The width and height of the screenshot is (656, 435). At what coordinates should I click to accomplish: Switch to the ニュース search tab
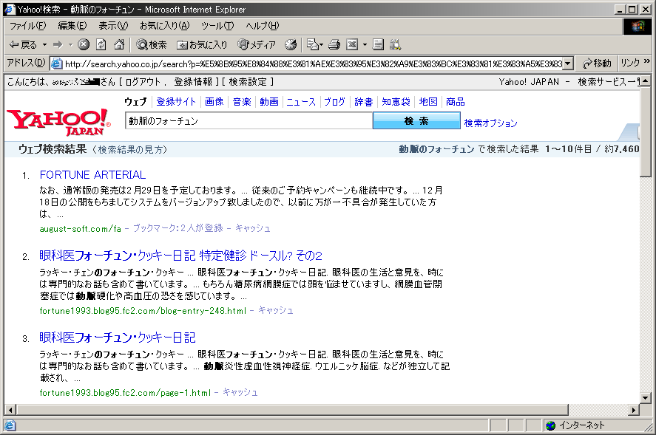tap(301, 101)
